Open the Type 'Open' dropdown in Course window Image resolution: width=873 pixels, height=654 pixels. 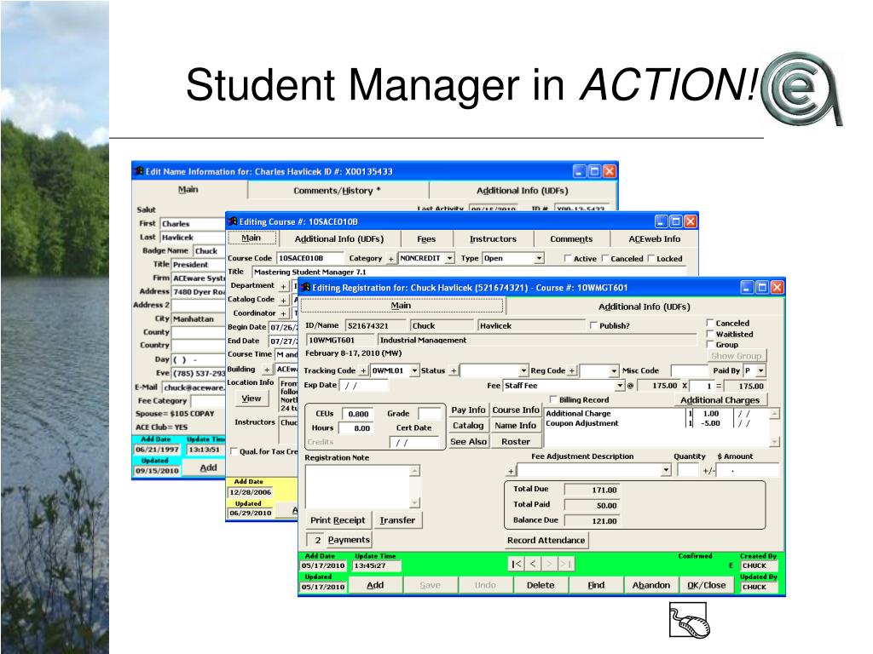[x=539, y=259]
